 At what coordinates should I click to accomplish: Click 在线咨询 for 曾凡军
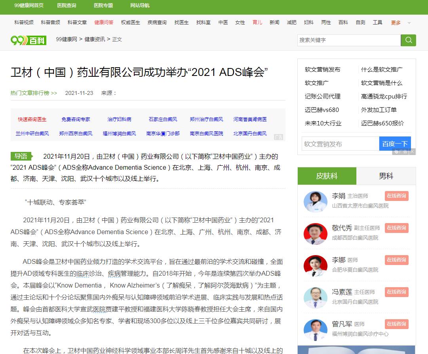397,324
